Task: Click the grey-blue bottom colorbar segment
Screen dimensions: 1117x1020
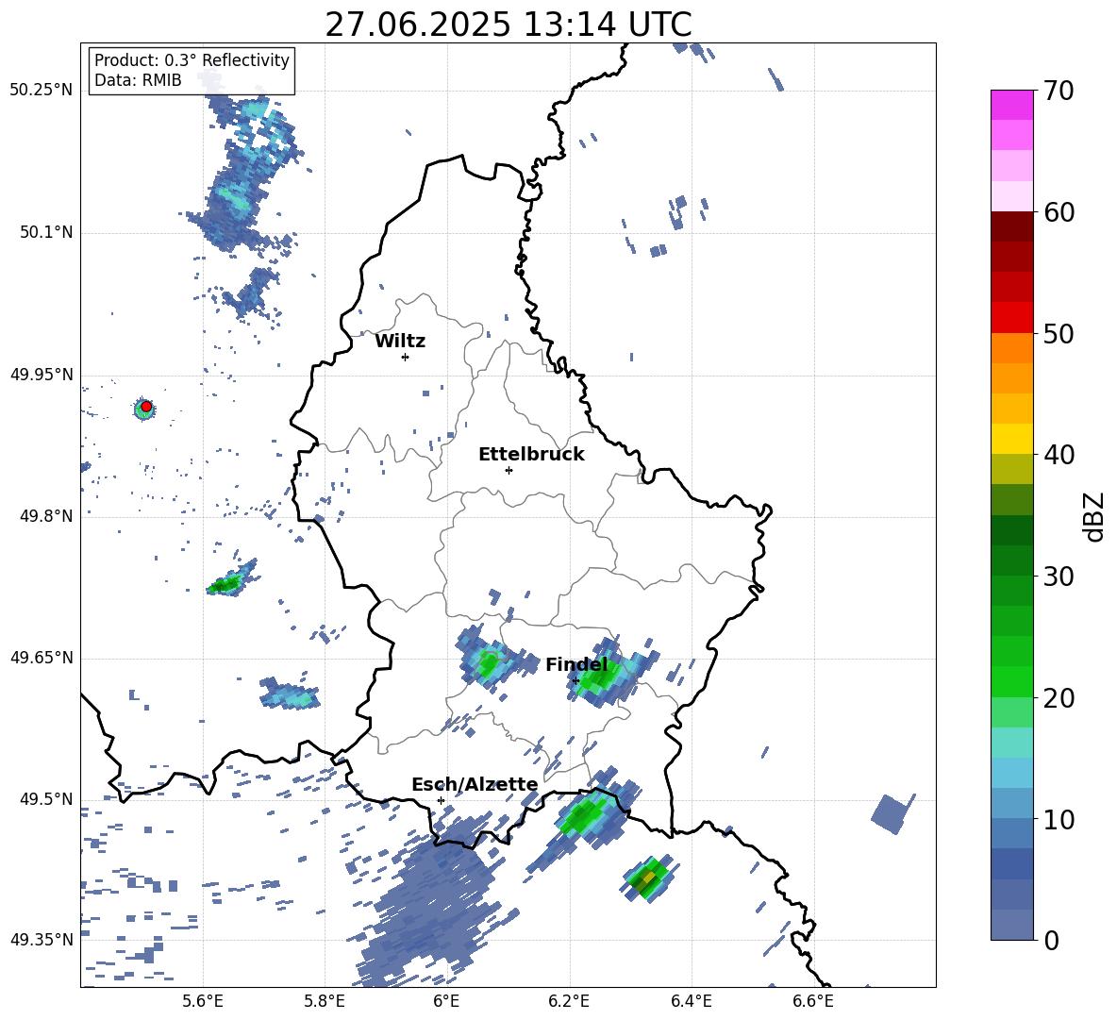Action: 1011,925
